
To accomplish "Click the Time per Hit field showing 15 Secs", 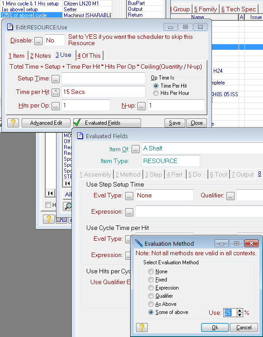I will [x=103, y=92].
